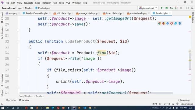
Task: Click the LF line separator selector
Action: pyautogui.click(x=161, y=104)
